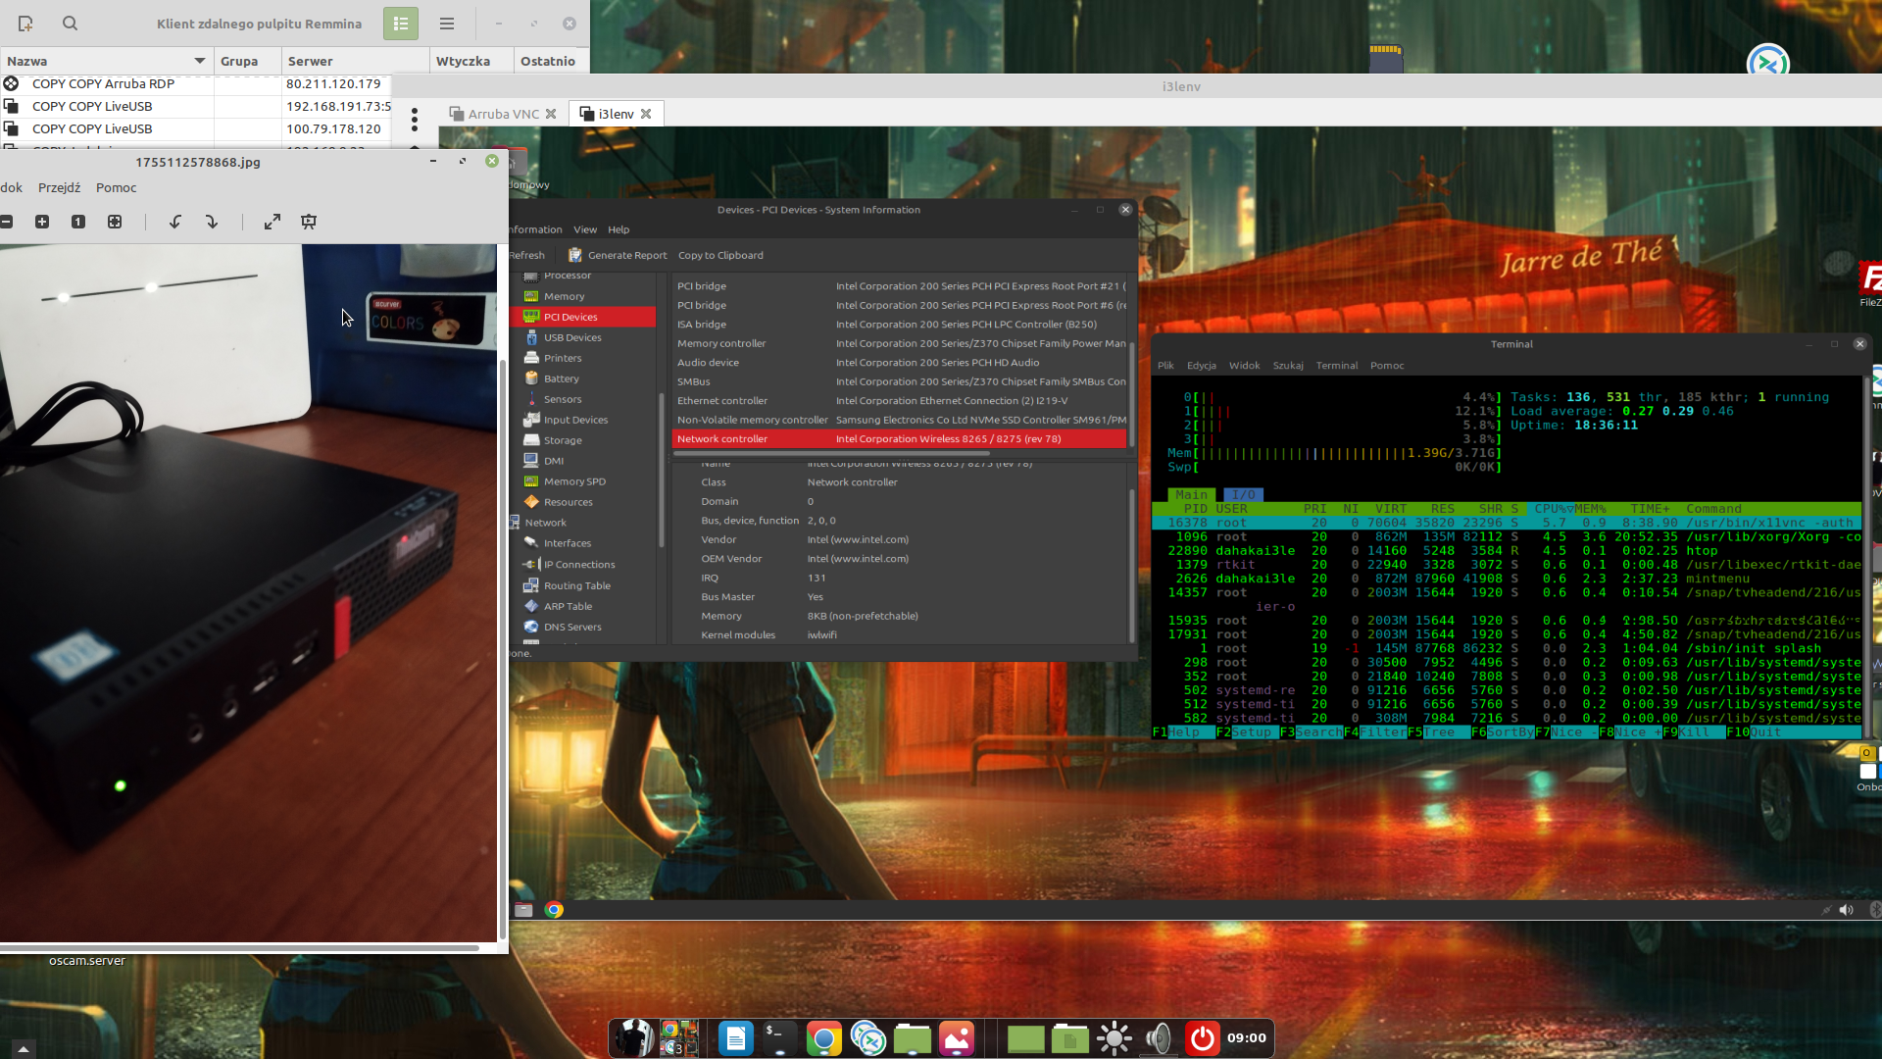The height and width of the screenshot is (1059, 1882).
Task: Select USB Devices in the sidebar tree
Action: coord(572,337)
